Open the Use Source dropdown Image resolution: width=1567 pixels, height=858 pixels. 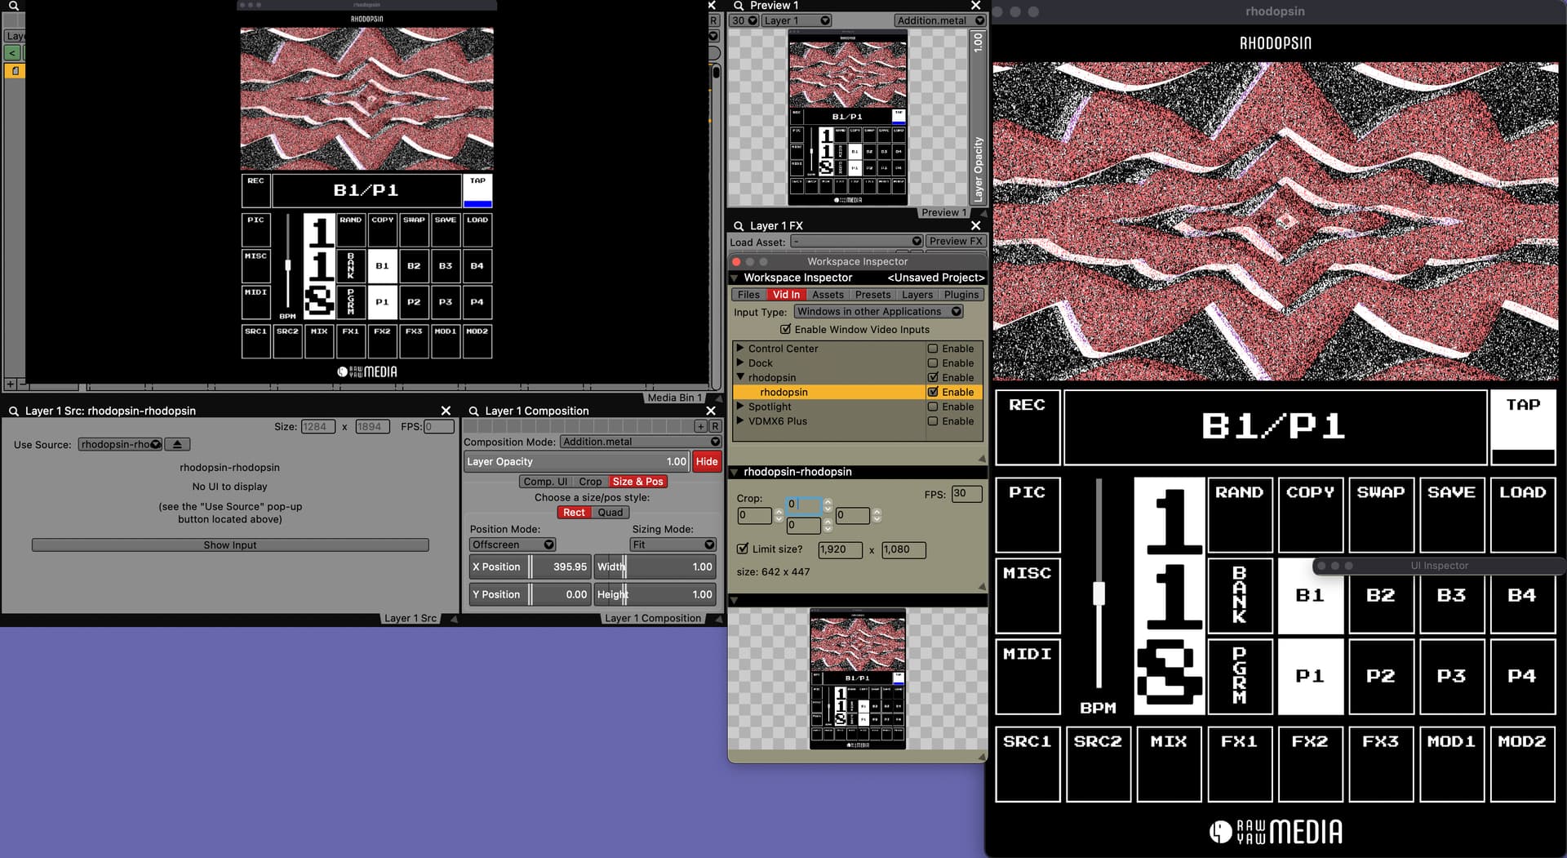point(120,444)
